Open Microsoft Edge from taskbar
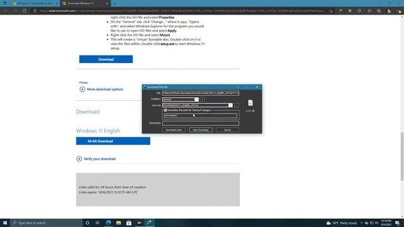Image resolution: width=404 pixels, height=227 pixels. tap(108, 223)
